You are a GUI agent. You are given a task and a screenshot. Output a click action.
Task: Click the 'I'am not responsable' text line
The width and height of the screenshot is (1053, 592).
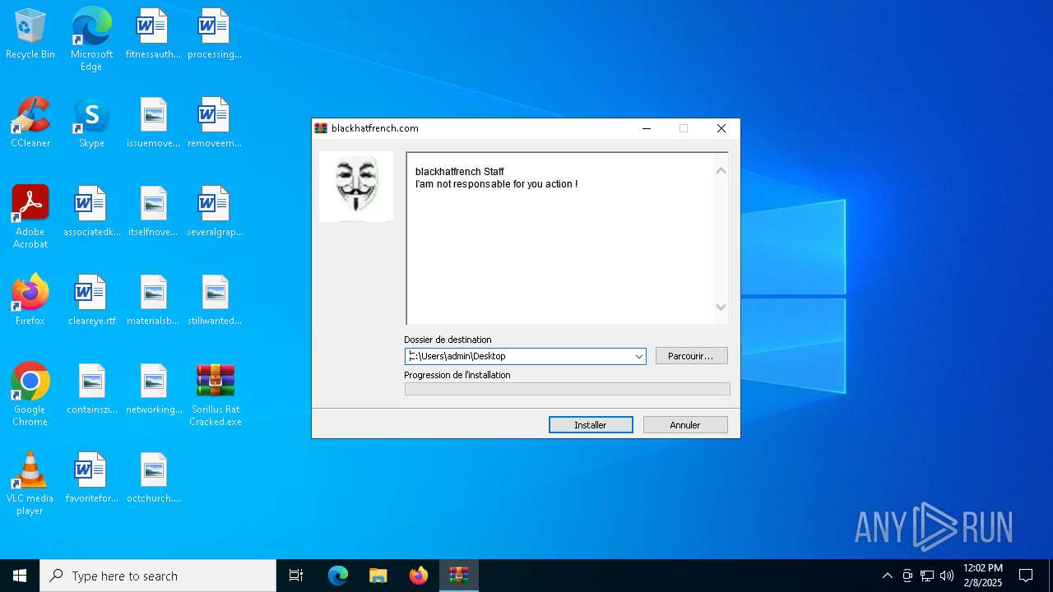tap(496, 184)
